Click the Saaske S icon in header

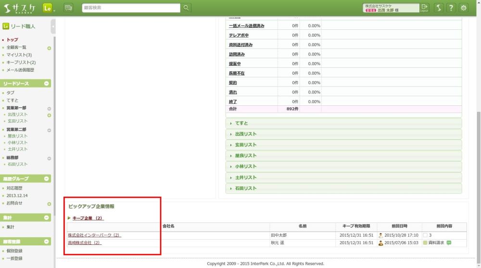click(438, 8)
